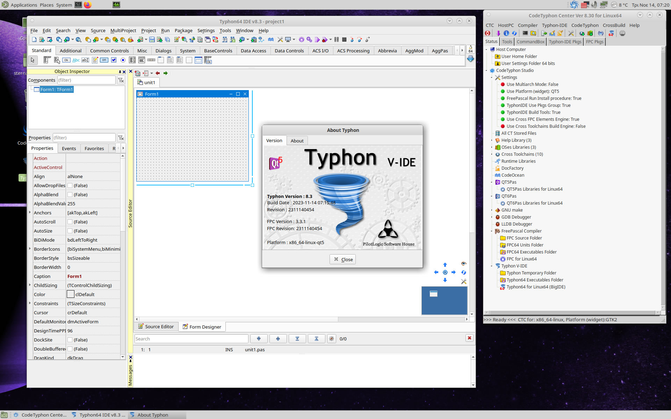
Task: Toggle the AlphaBlend checkbox
Action: 70,194
